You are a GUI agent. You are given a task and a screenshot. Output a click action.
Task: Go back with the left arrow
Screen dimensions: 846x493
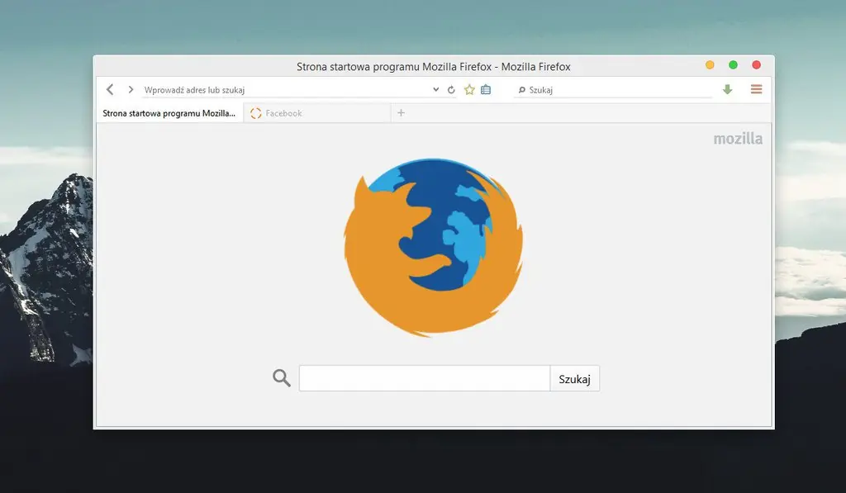point(110,89)
